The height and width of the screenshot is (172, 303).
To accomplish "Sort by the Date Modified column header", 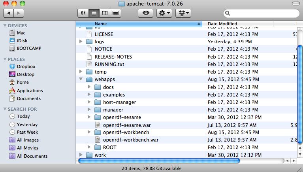I will (237, 24).
